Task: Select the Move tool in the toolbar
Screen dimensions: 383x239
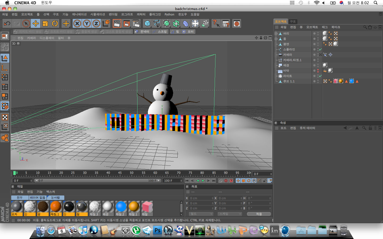Action: (x=36, y=24)
